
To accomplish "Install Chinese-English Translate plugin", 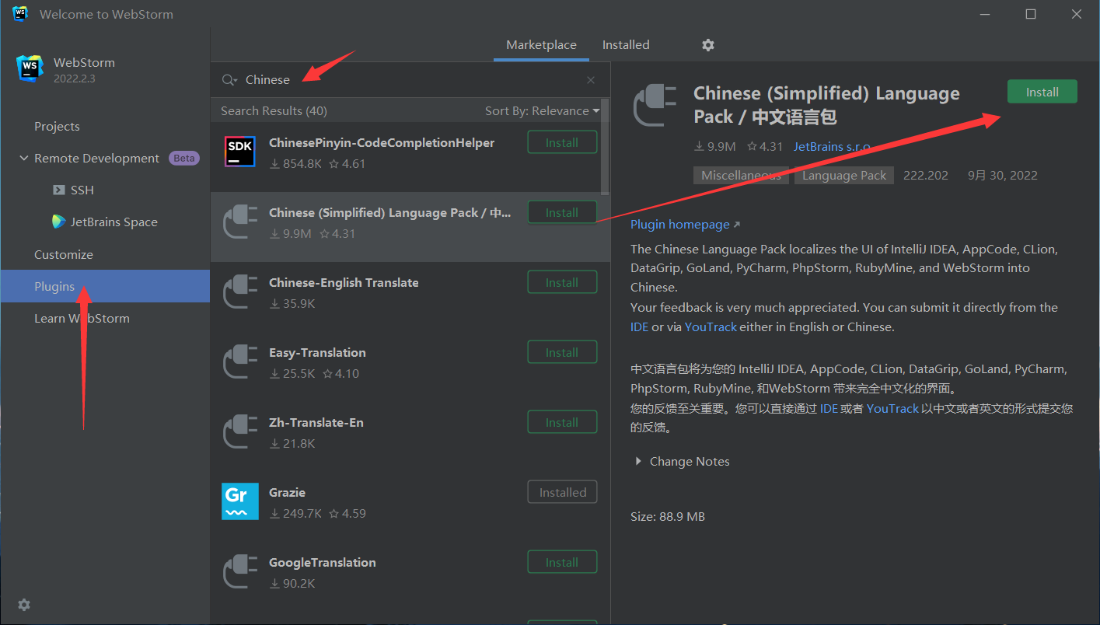I will pyautogui.click(x=562, y=282).
